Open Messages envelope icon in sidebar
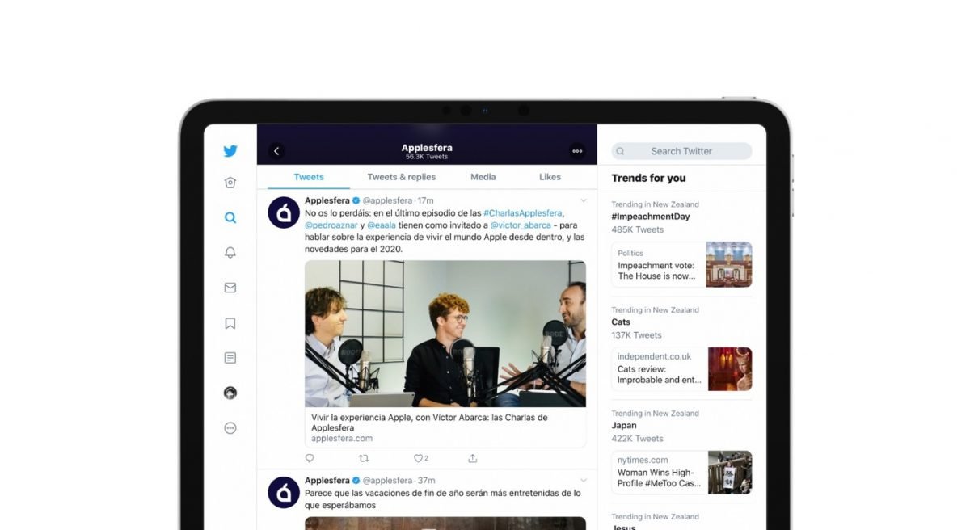 point(230,288)
